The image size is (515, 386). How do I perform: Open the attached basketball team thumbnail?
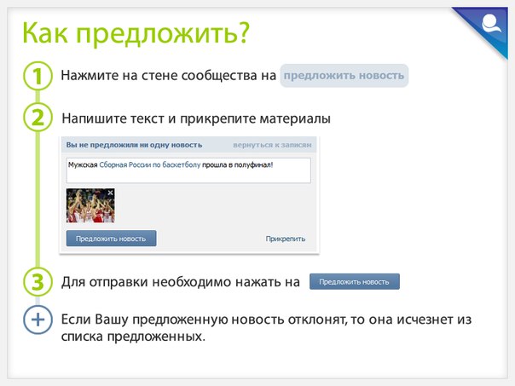click(90, 205)
